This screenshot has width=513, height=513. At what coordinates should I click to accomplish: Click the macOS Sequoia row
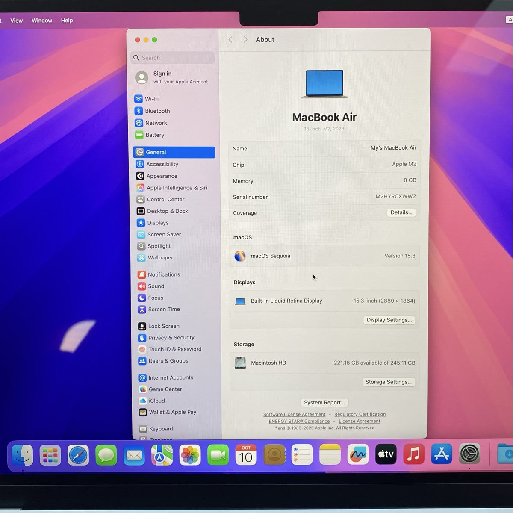point(324,256)
